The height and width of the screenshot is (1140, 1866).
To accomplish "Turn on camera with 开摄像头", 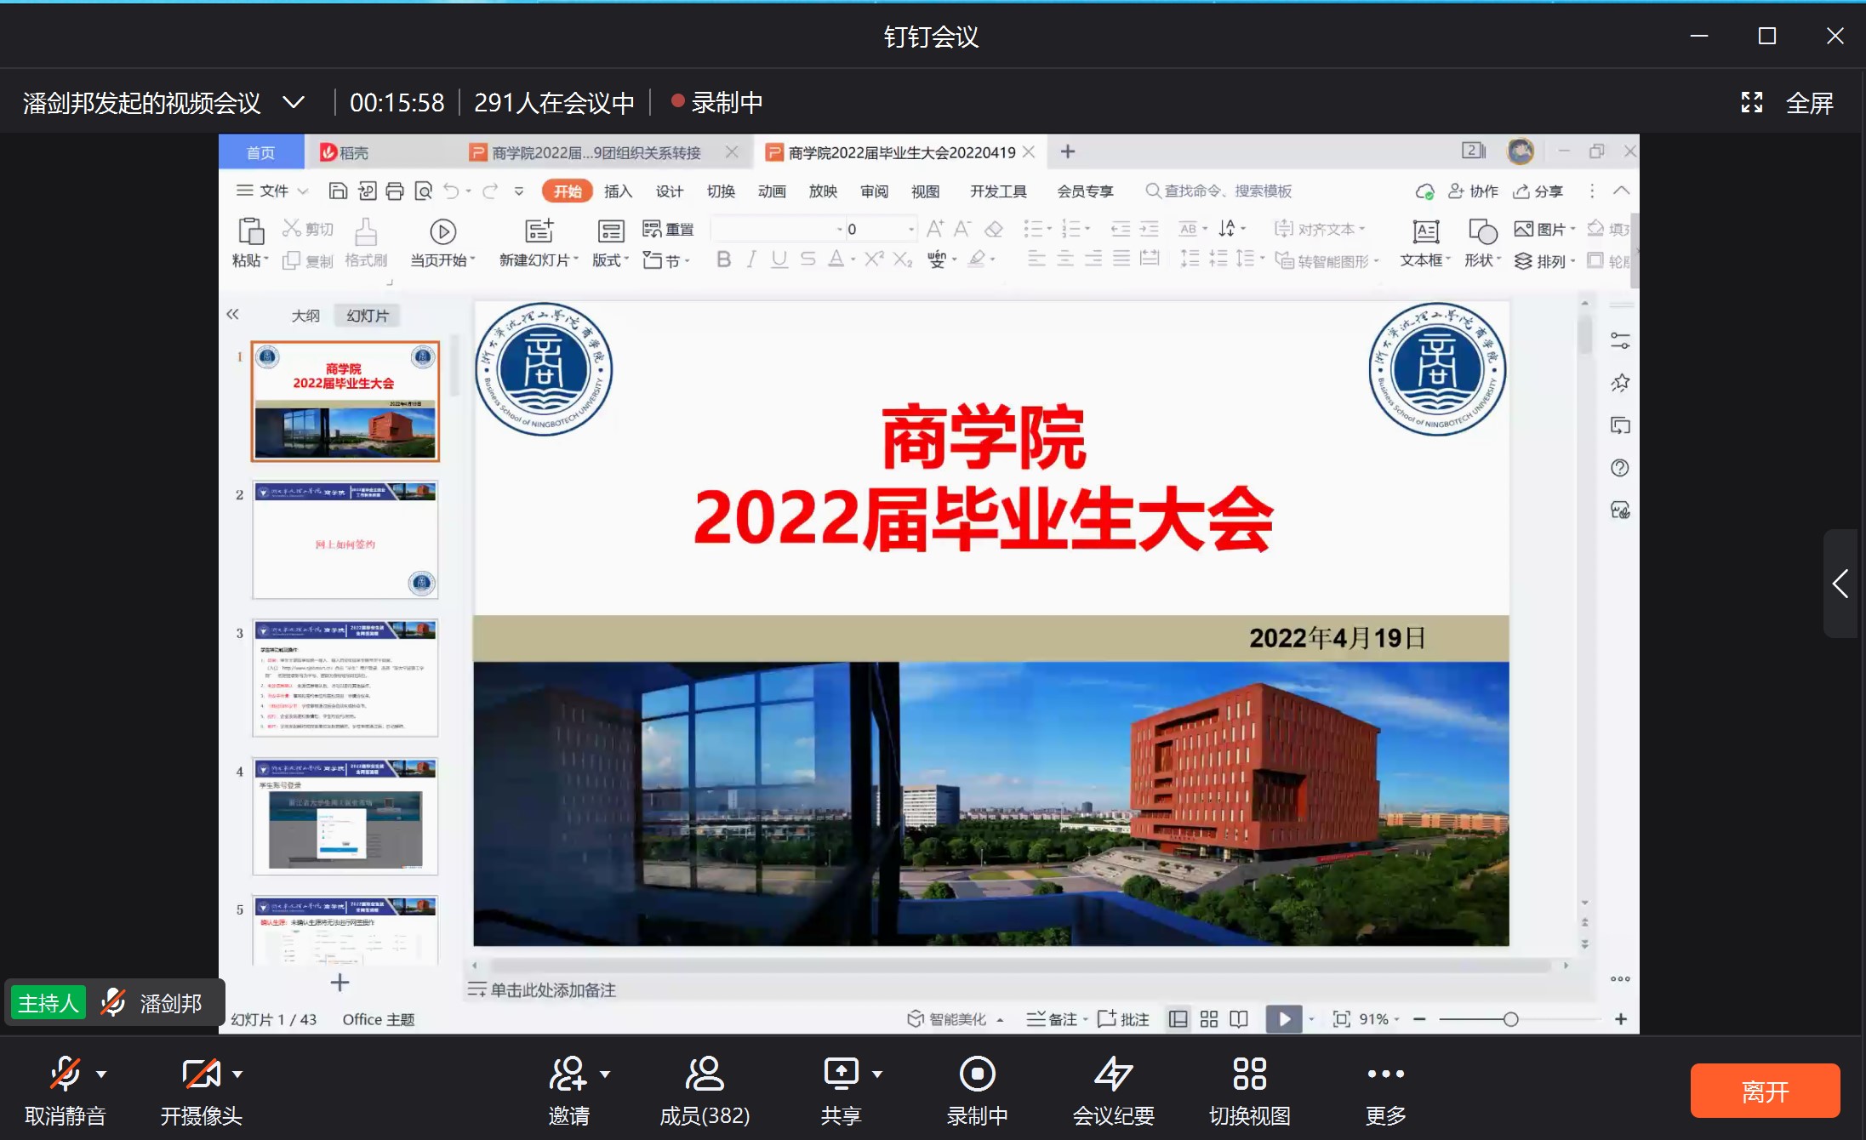I will point(201,1074).
